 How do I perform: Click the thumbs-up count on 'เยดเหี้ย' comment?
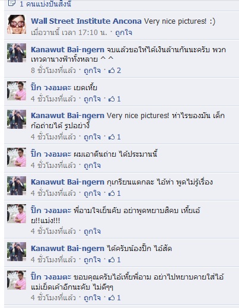(114, 99)
